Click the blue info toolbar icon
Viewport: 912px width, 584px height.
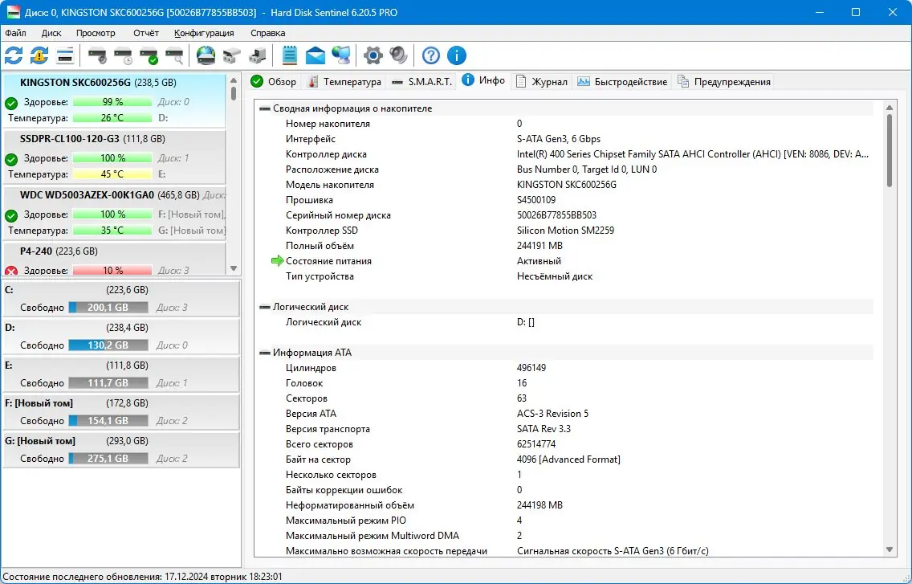click(457, 56)
